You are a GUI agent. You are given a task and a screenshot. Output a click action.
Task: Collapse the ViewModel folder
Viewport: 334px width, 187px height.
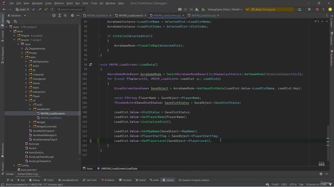tap(30, 109)
